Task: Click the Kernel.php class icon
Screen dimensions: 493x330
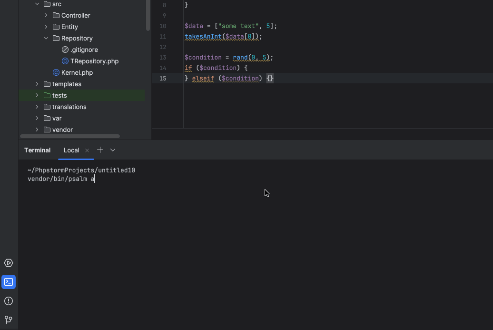Action: tap(56, 73)
